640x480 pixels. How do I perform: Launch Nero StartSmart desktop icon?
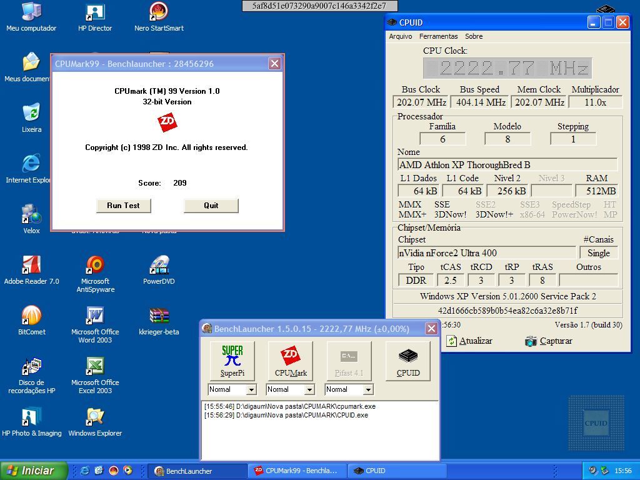[159, 17]
